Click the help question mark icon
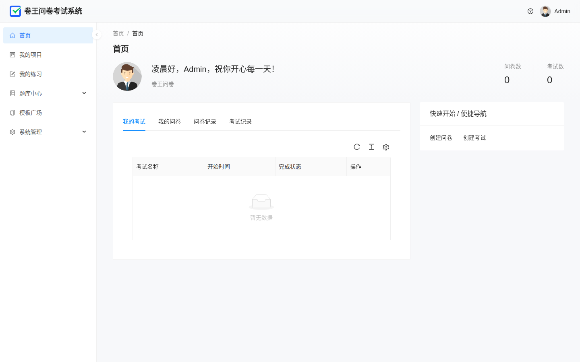This screenshot has height=362, width=580. 530,11
